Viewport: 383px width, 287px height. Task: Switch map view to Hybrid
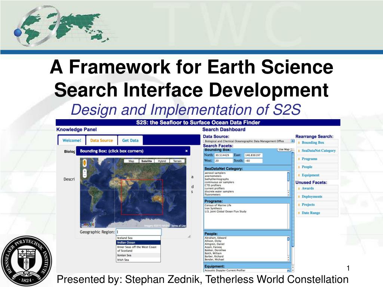click(x=162, y=161)
